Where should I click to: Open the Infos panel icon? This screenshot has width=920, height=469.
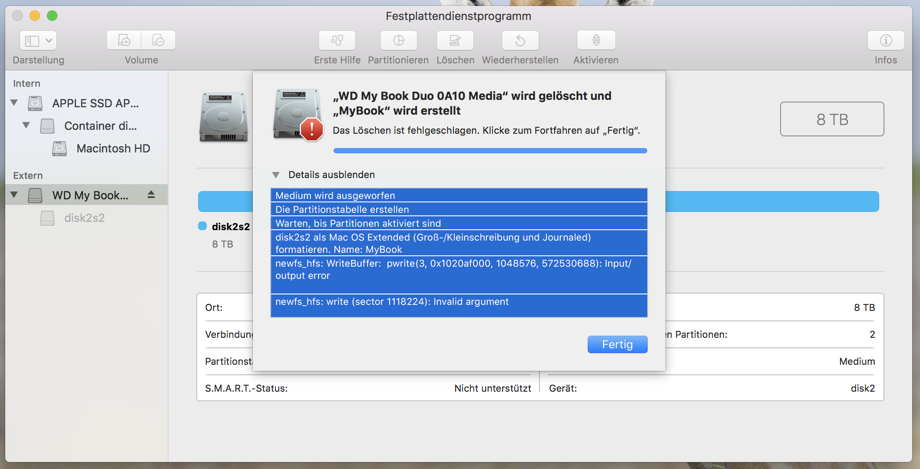point(886,40)
